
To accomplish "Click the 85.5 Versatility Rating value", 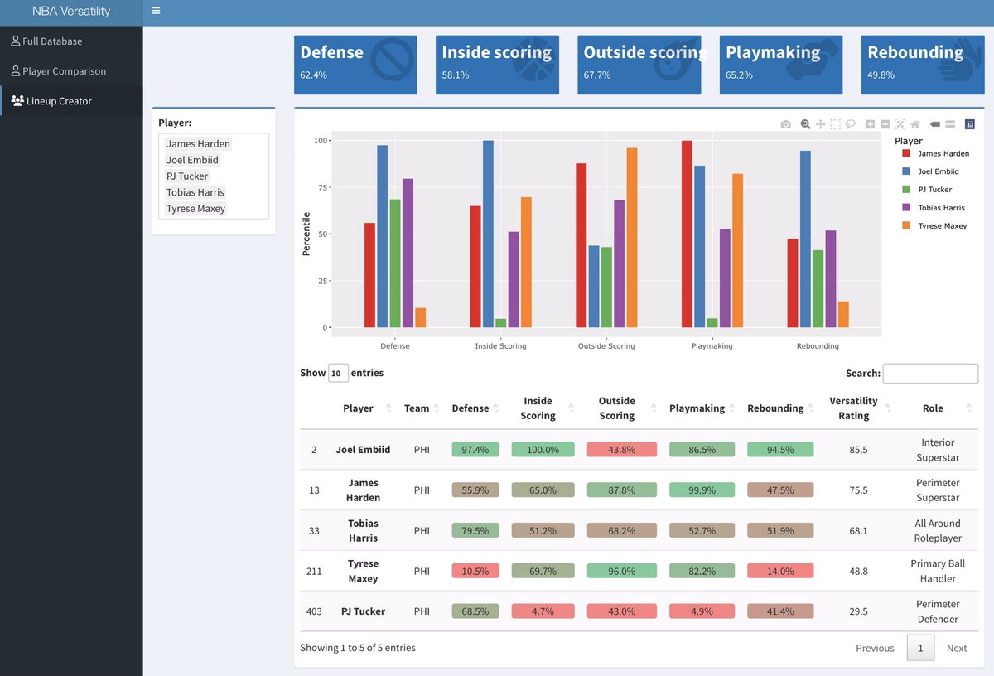I will [858, 450].
